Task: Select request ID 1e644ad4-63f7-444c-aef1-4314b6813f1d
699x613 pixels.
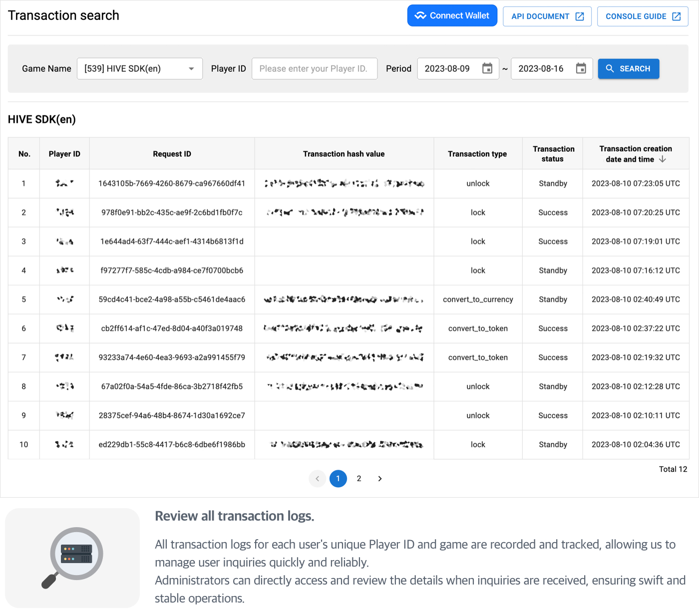Action: click(172, 241)
